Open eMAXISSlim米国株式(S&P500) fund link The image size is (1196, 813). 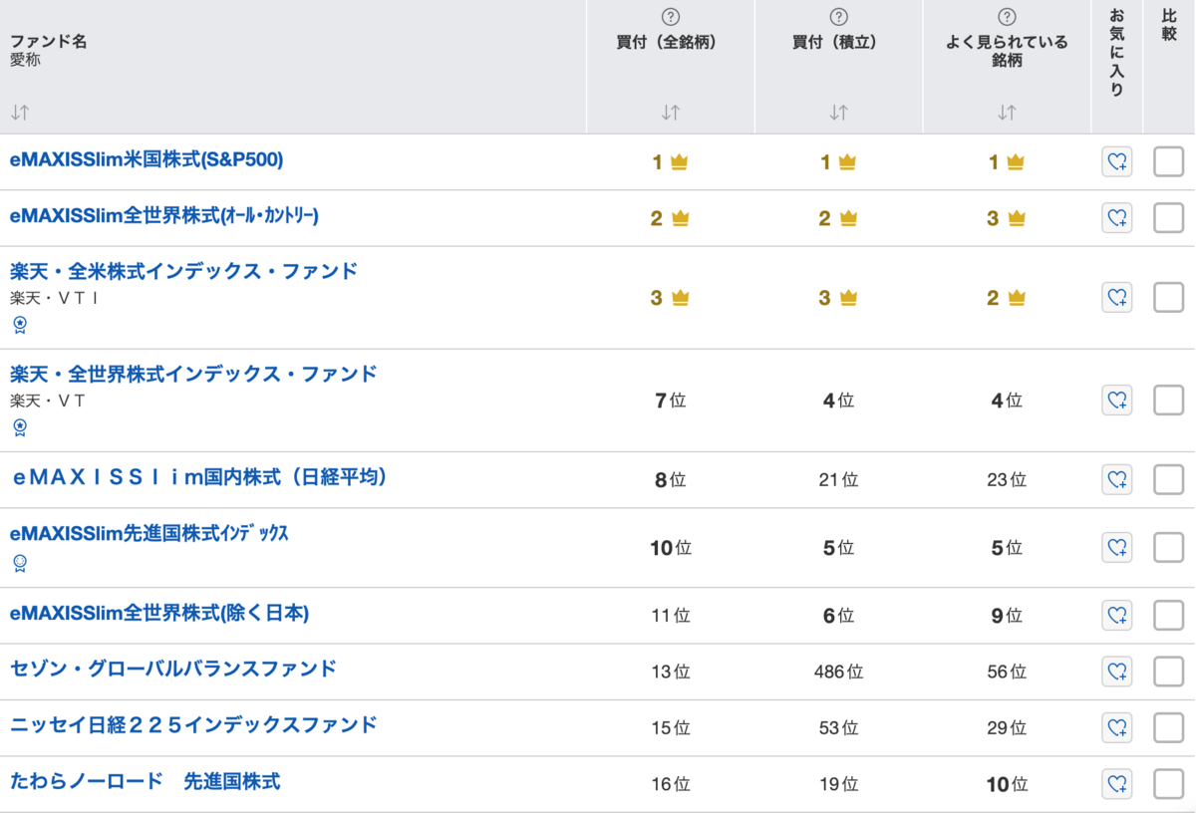[x=148, y=159]
